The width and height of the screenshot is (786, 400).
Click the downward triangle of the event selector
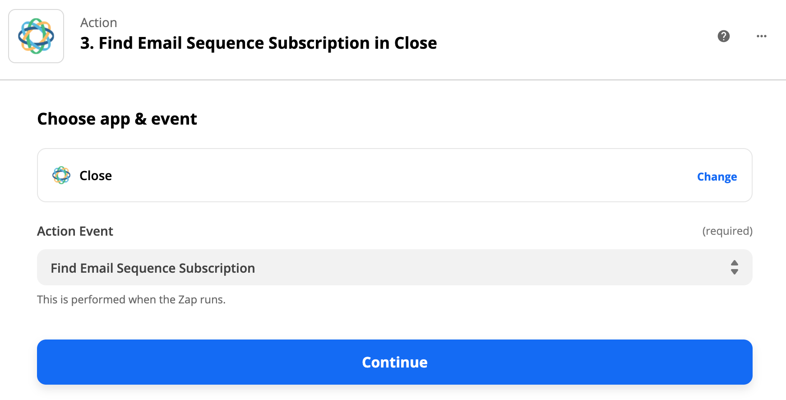(x=734, y=272)
